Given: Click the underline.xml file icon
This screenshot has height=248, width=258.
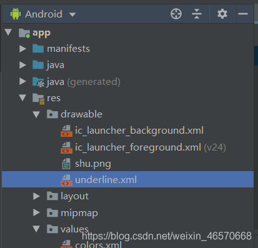Looking at the screenshot, I should click(66, 180).
